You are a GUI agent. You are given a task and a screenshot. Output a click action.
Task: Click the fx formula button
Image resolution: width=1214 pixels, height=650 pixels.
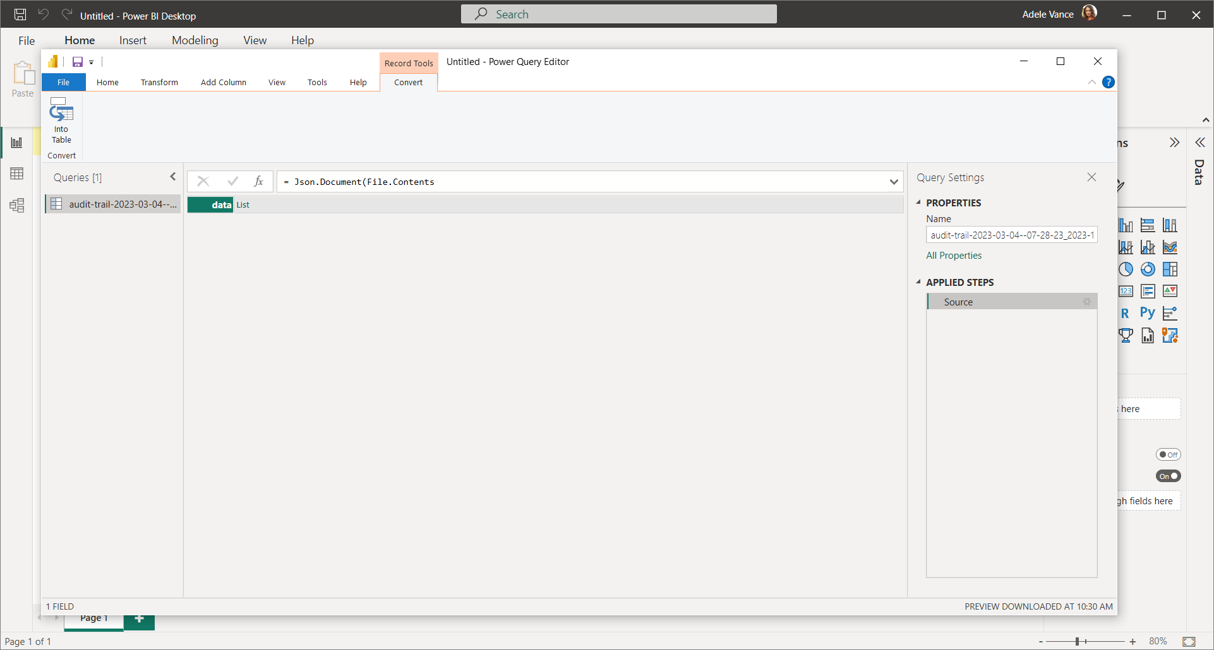coord(258,182)
